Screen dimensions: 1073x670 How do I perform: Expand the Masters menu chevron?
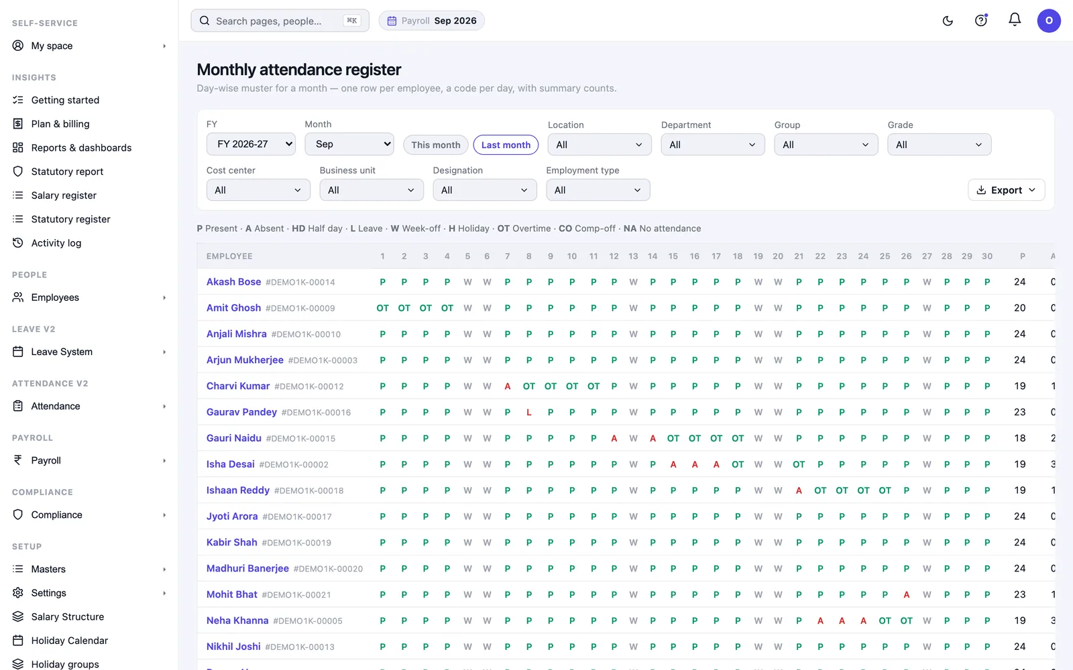164,569
